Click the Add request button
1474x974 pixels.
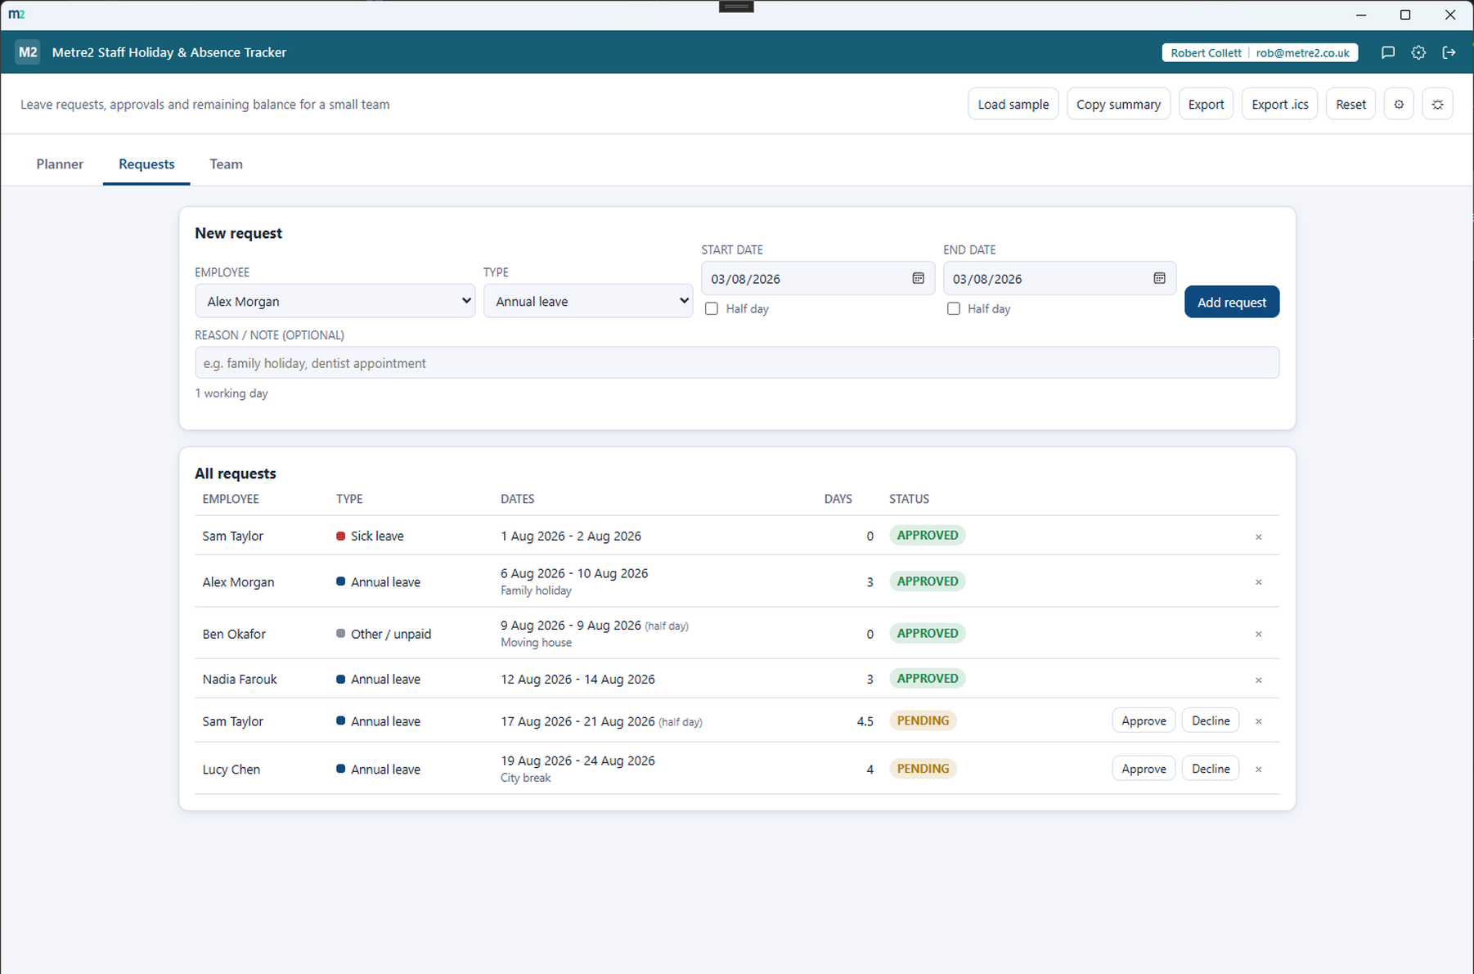click(1231, 302)
